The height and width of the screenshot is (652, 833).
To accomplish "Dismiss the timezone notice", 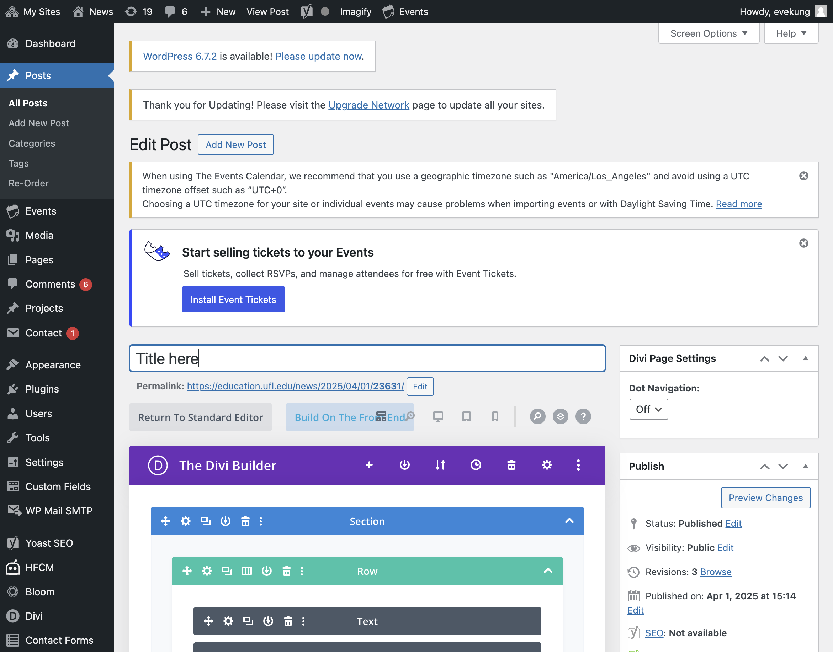I will (803, 176).
